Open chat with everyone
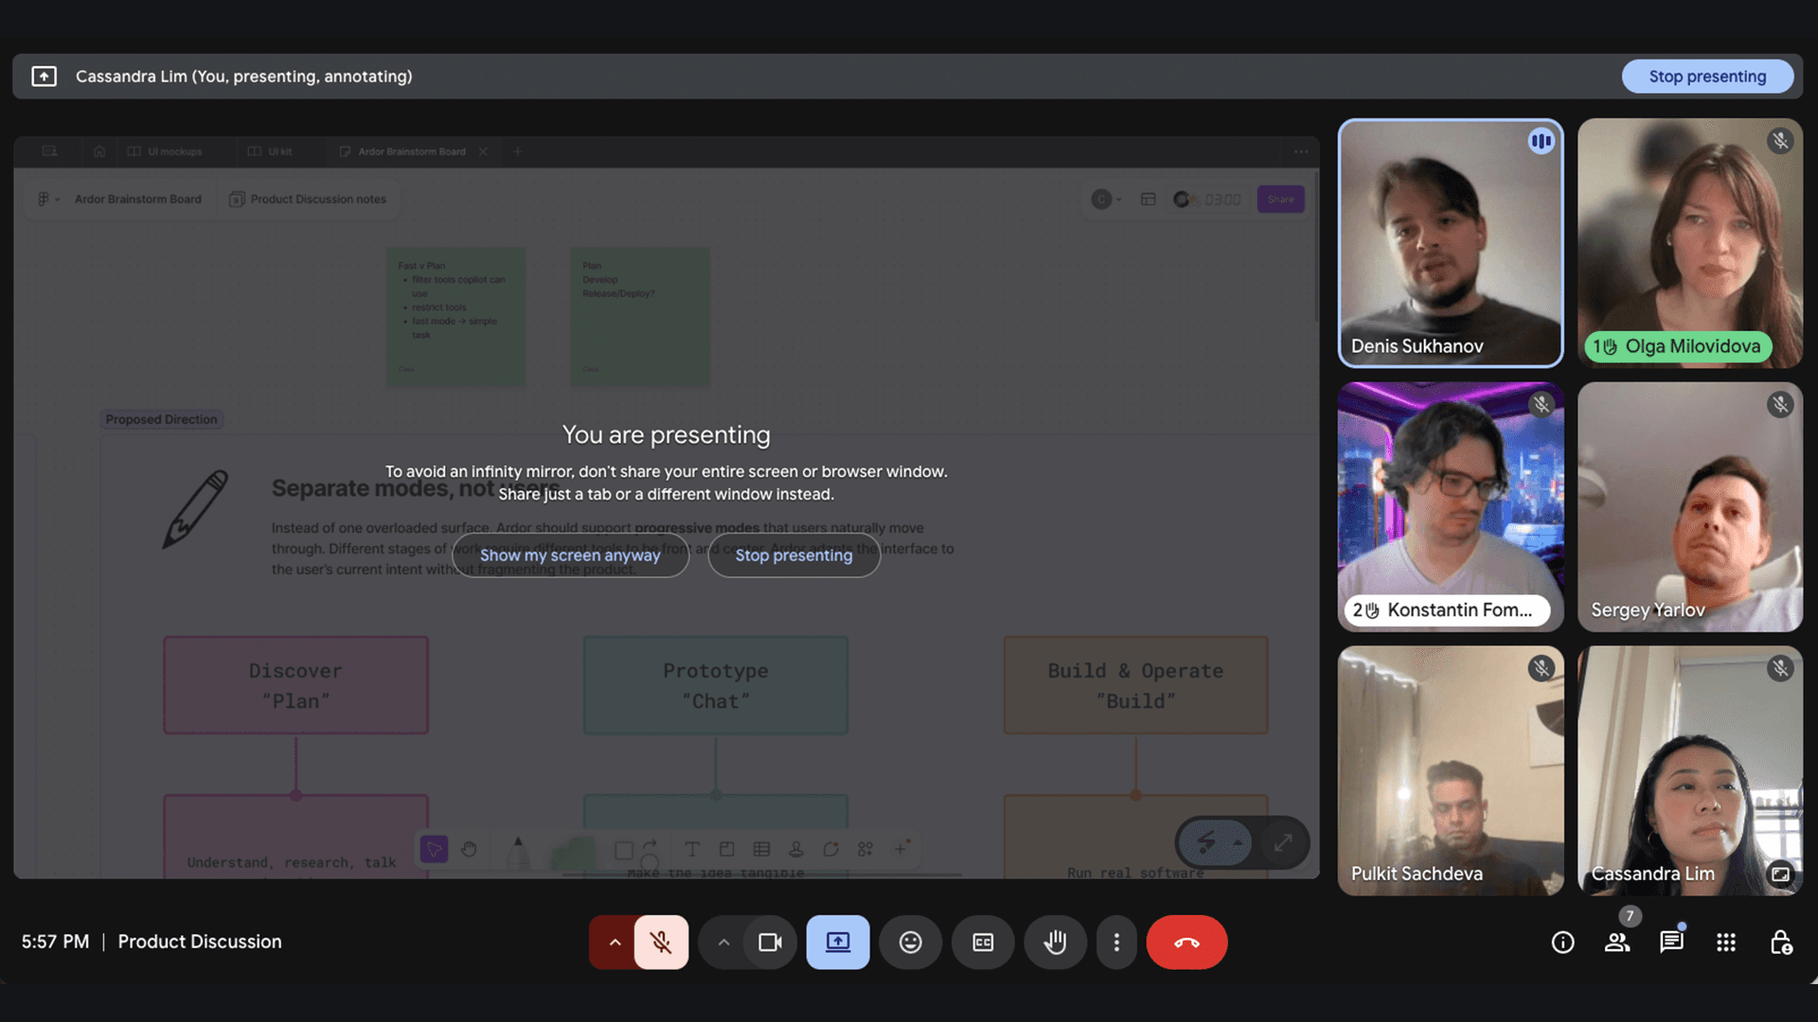The width and height of the screenshot is (1818, 1022). [x=1671, y=943]
